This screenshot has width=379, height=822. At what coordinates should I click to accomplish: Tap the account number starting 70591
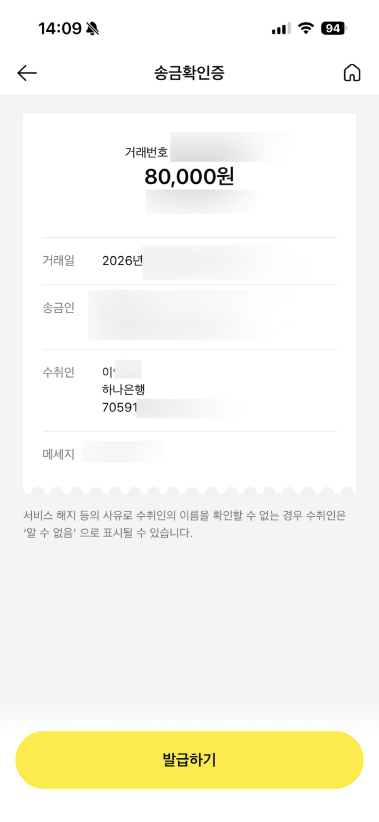(120, 408)
